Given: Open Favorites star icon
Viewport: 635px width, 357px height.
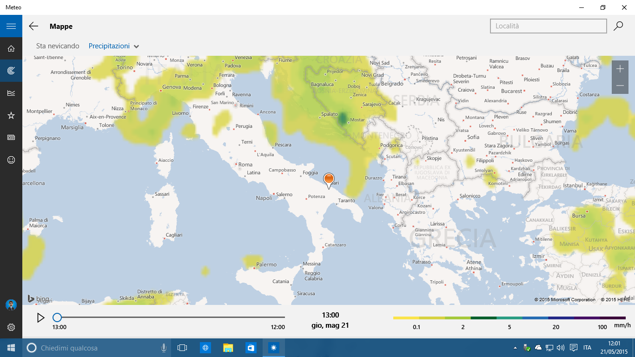Looking at the screenshot, I should point(11,115).
